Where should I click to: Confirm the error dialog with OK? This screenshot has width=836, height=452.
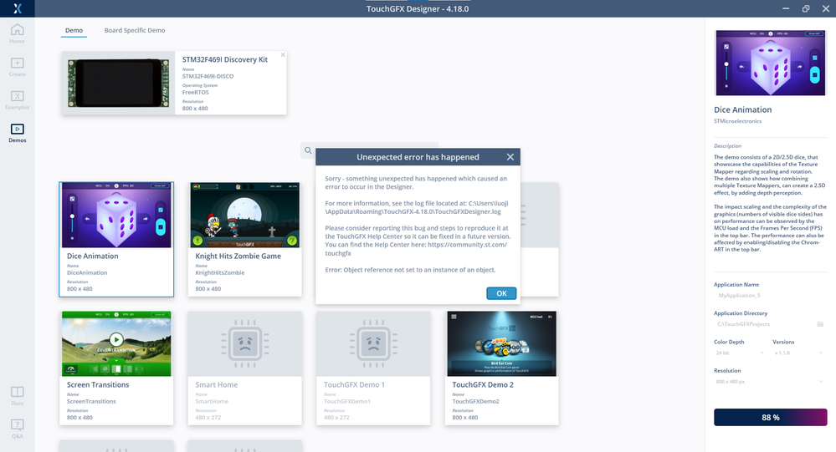[501, 293]
